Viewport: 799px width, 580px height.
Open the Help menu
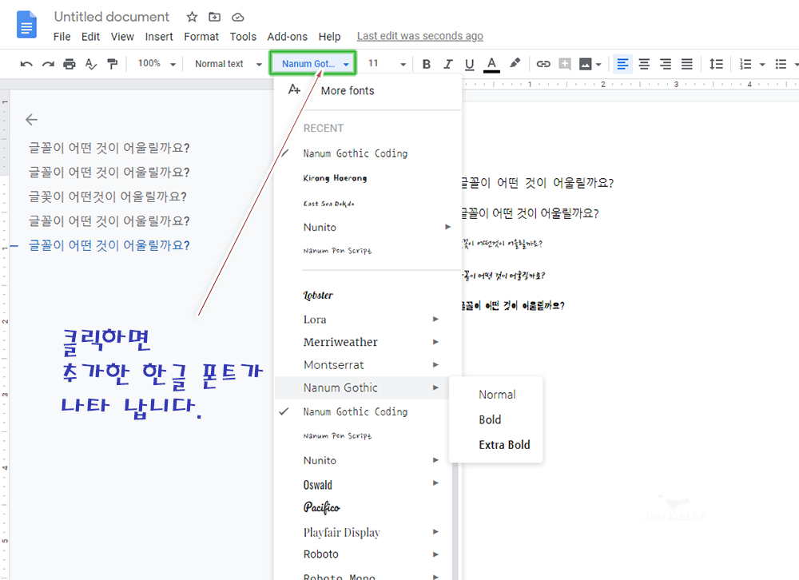point(329,37)
